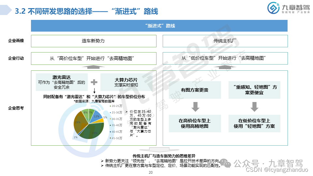The width and height of the screenshot is (313, 176).
Task: Click the 从"高价位车型"开始进行 box
Action: pos(94,58)
